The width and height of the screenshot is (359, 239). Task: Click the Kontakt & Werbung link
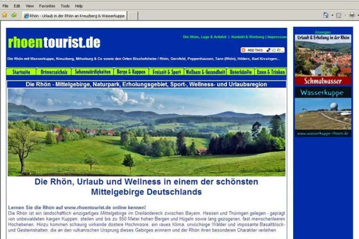pyautogui.click(x=247, y=37)
